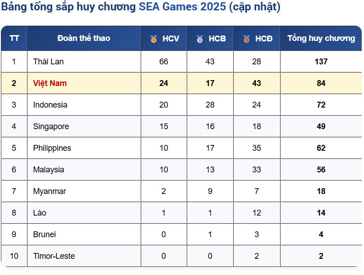Click the gold medal icon in header
The image size is (364, 275).
[x=154, y=39]
